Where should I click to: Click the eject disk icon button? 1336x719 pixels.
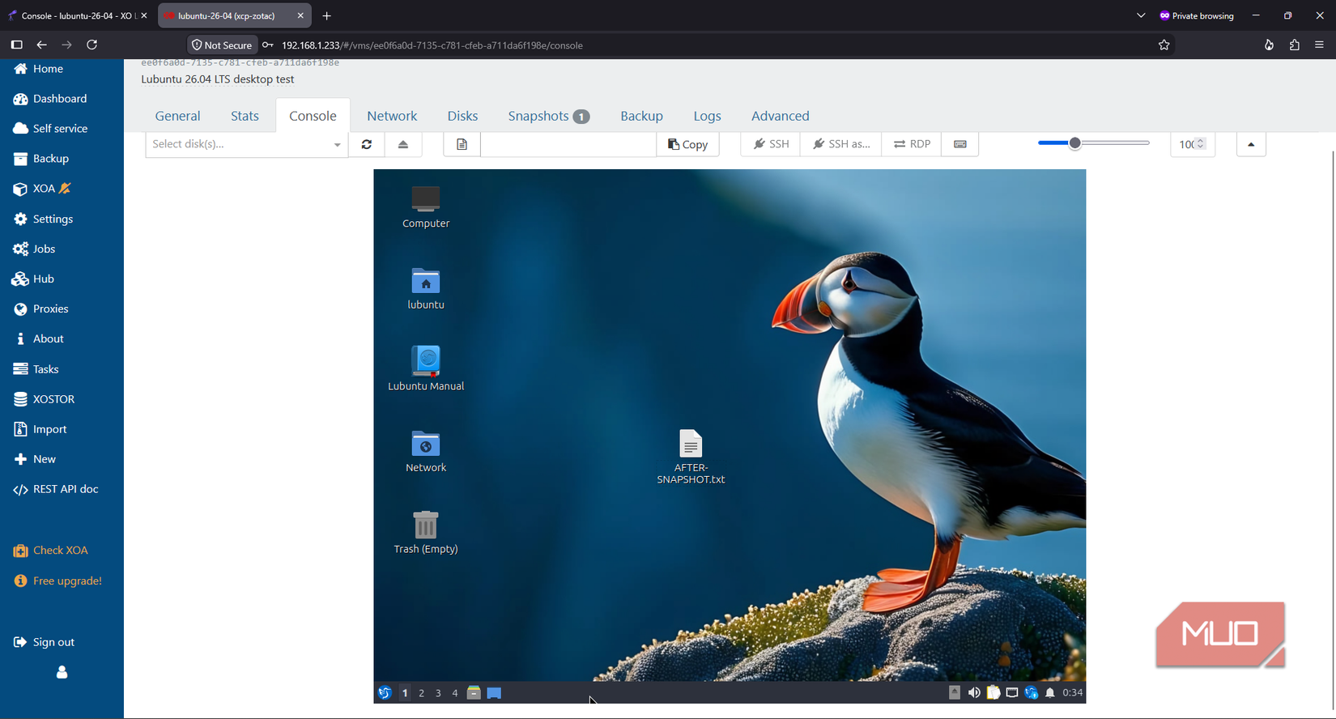pos(403,144)
